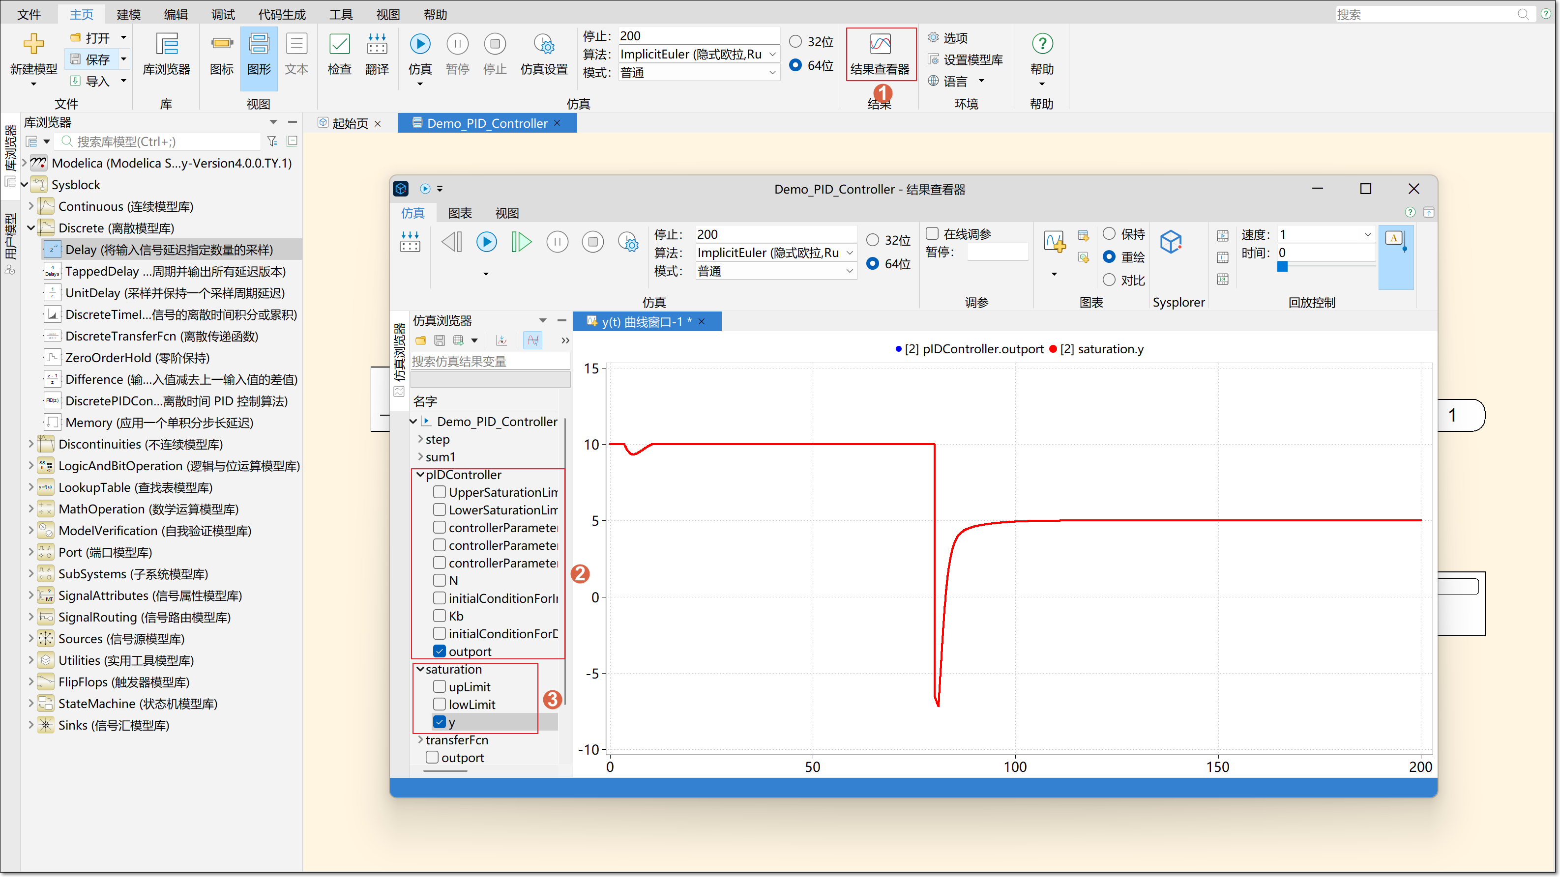Click the 检查 (check model) icon
The height and width of the screenshot is (877, 1560).
(339, 45)
